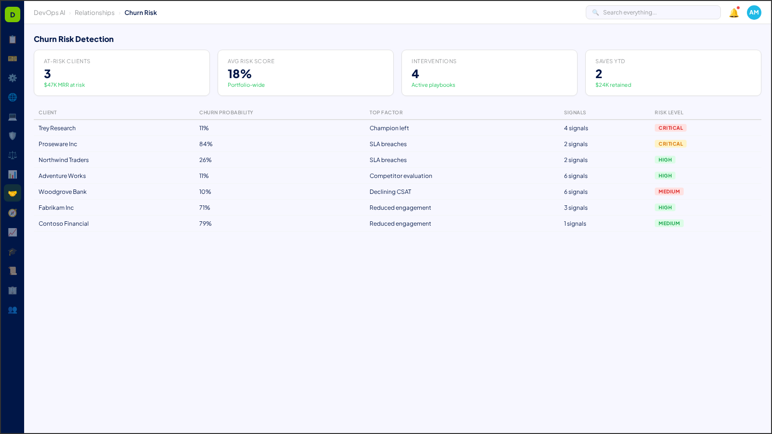Select the laptop/devices sidebar icon

coord(13,116)
